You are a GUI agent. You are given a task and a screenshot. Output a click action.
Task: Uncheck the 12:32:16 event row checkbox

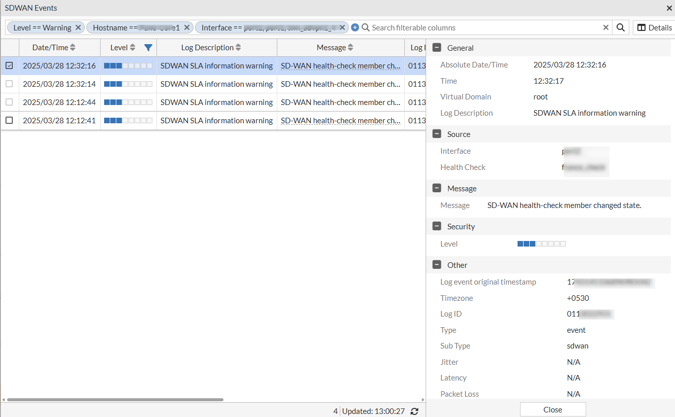click(9, 65)
